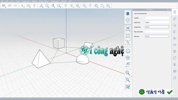Click the Sun and Shadows icon
Image resolution: width=178 pixels, height=100 pixels.
click(71, 5)
